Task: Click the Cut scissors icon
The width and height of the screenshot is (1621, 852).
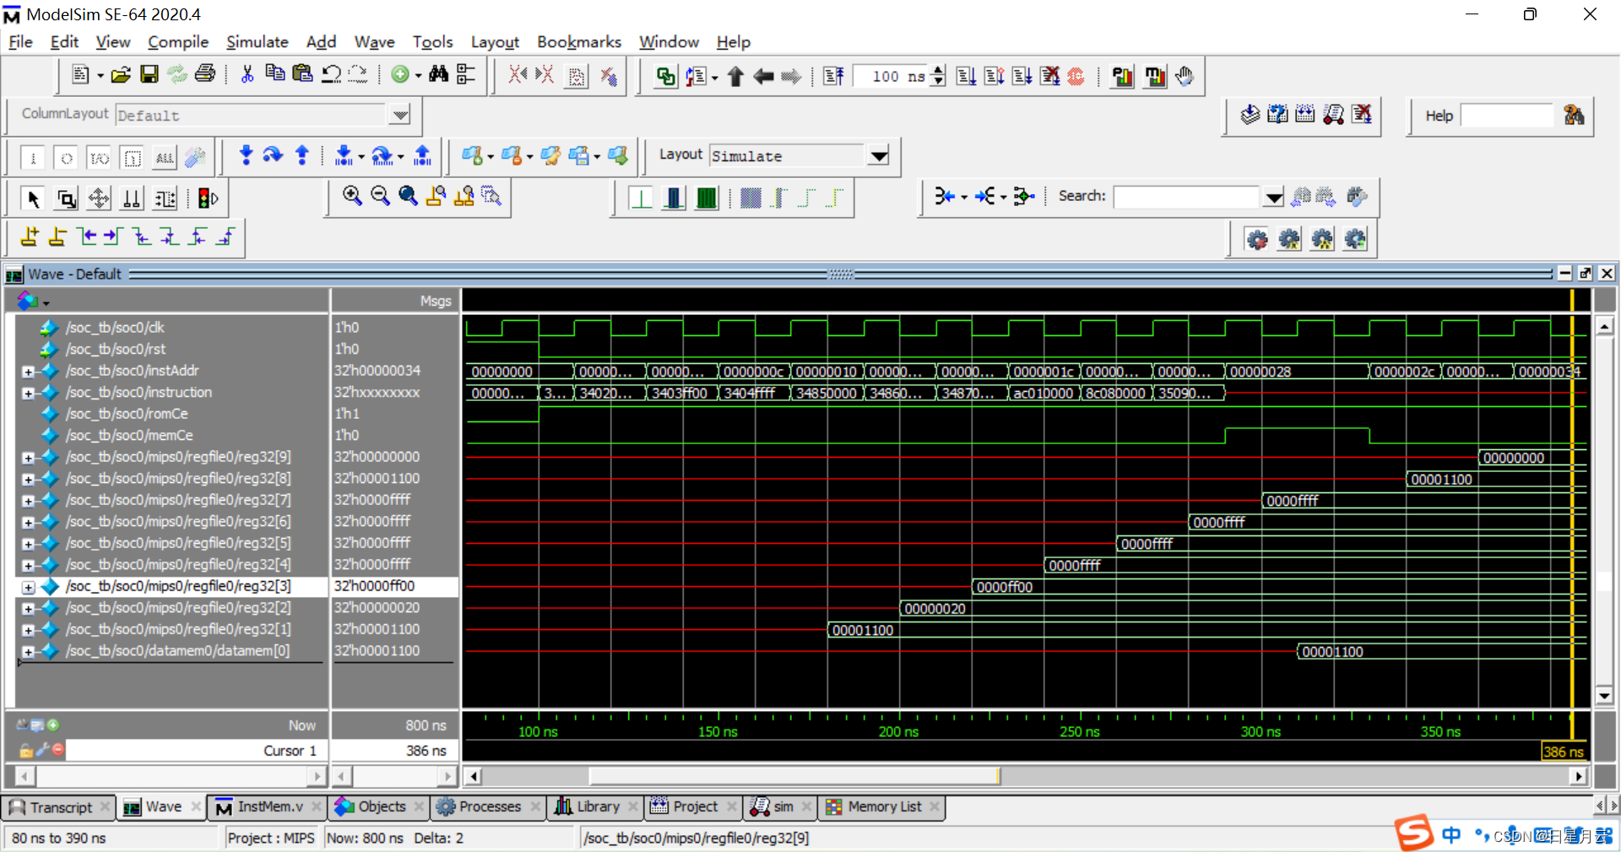Action: (247, 74)
